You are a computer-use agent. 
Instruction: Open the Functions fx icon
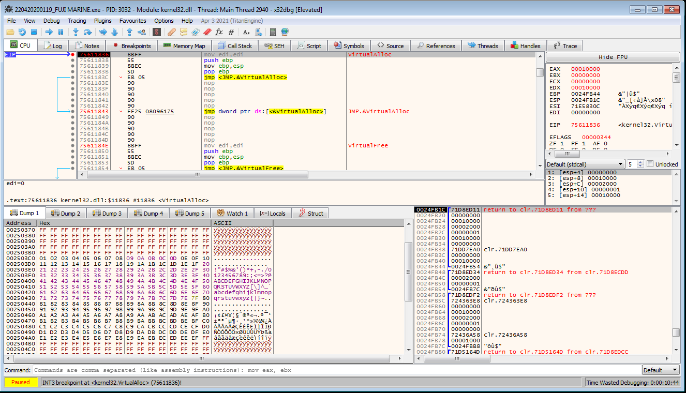tap(219, 32)
